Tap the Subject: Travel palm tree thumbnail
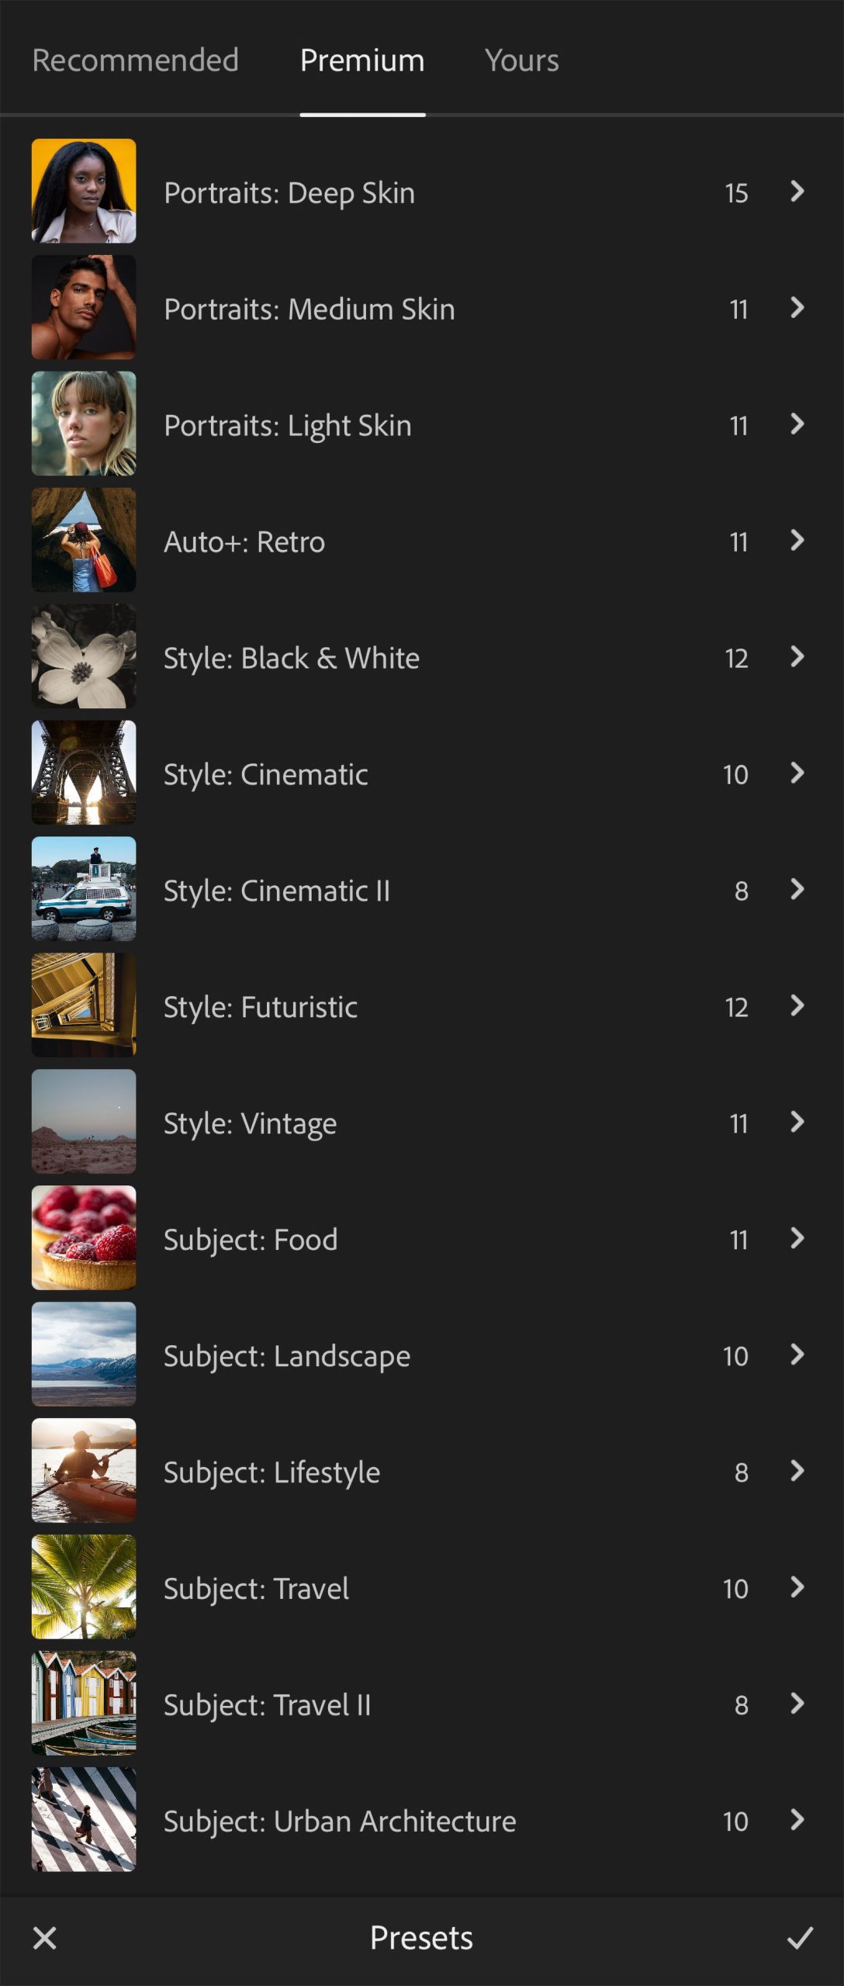 pyautogui.click(x=84, y=1587)
